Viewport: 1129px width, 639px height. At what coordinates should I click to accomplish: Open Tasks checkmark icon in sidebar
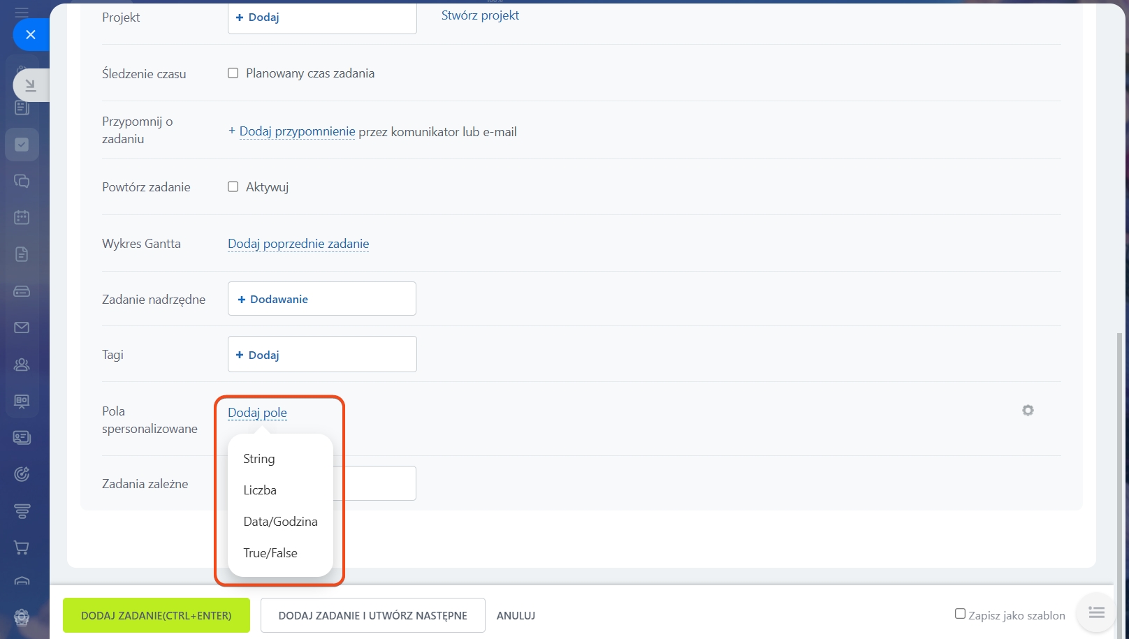[22, 145]
